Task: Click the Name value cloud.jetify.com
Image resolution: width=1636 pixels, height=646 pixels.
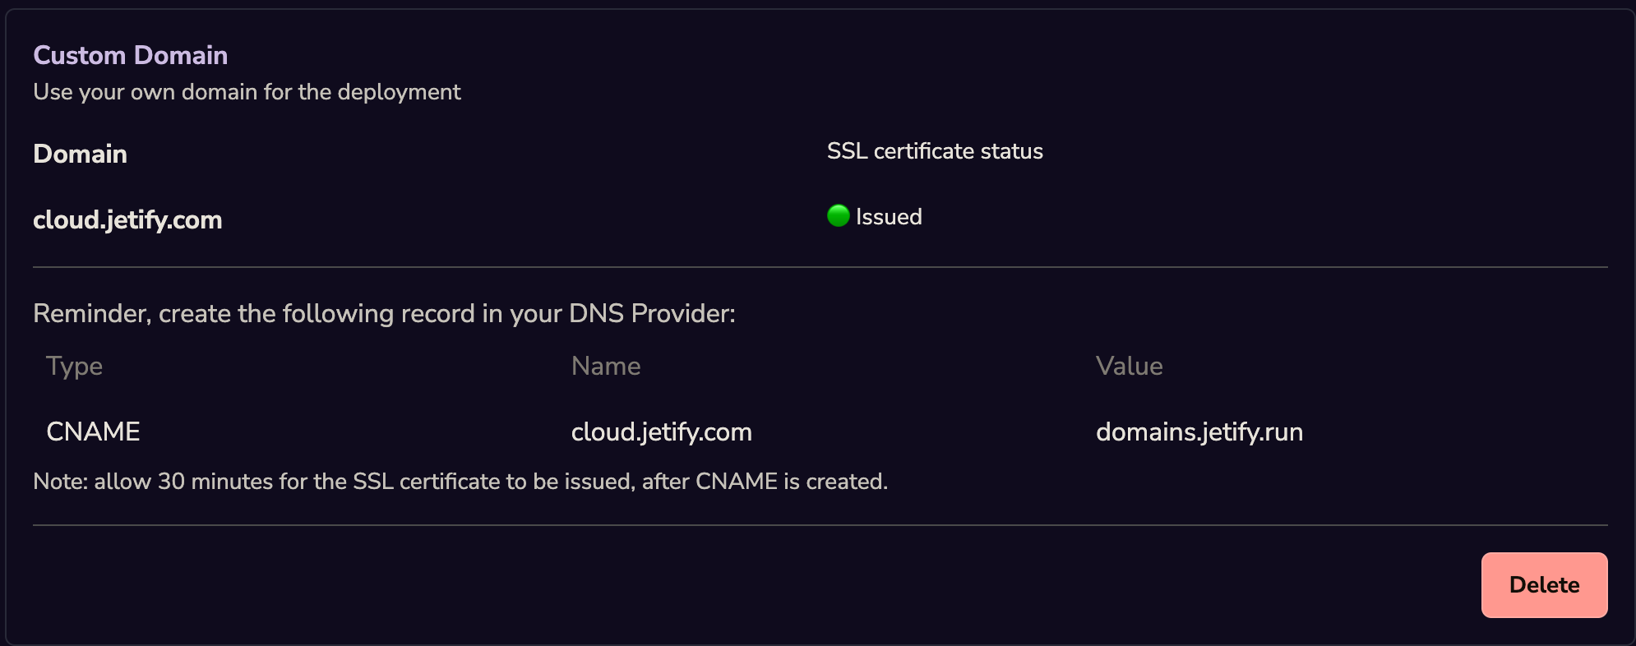Action: pos(662,431)
